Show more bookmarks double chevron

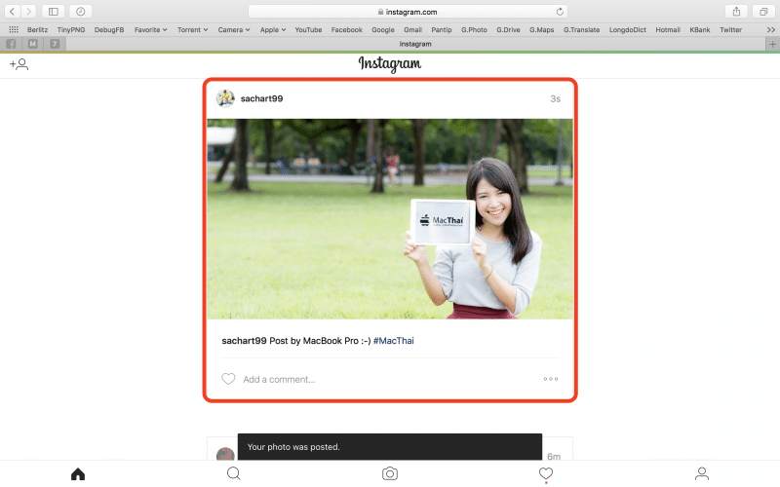(770, 30)
